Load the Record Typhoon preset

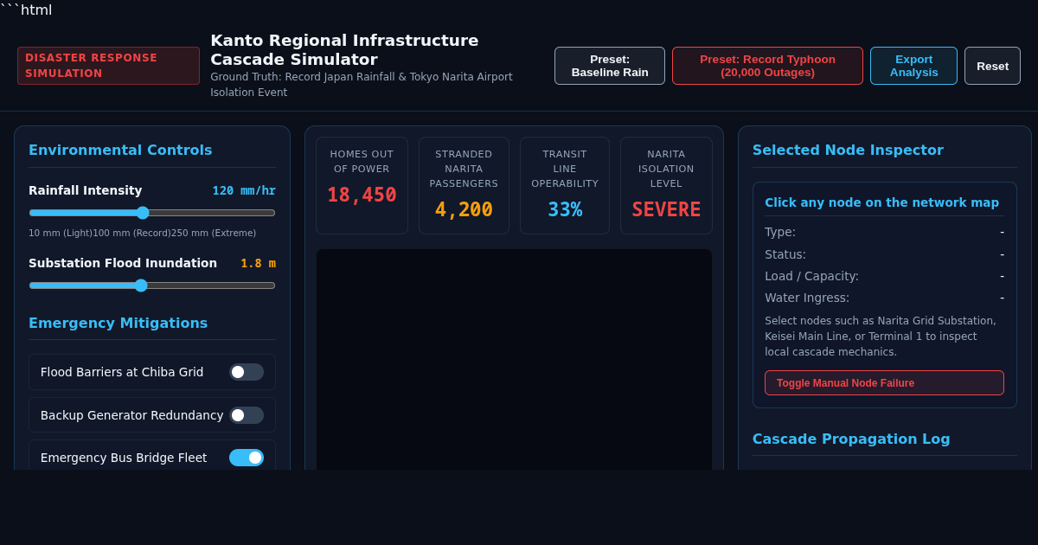pos(767,66)
